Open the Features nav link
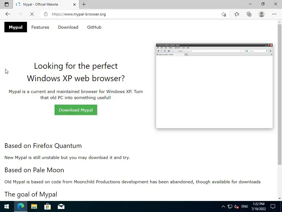282x212 pixels. [40, 27]
